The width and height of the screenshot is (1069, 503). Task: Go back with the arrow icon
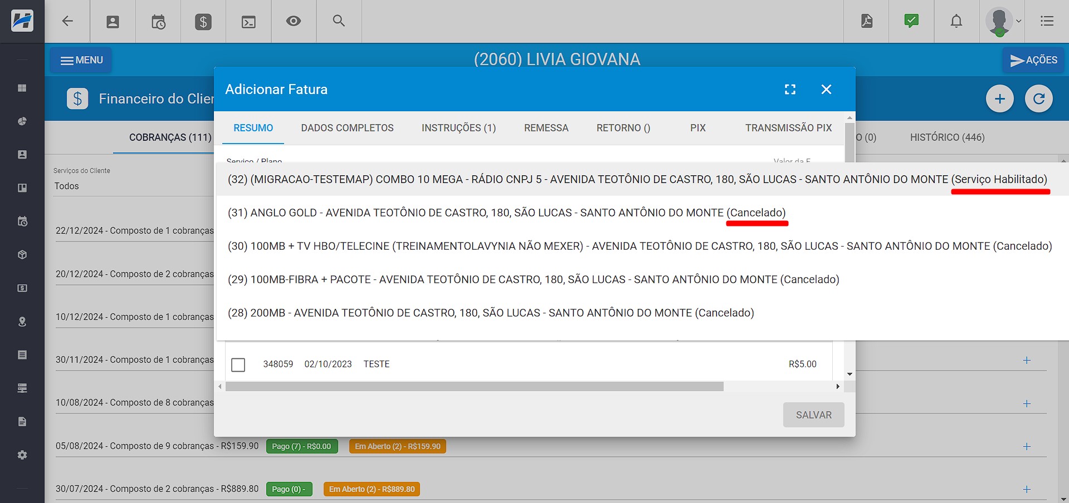(67, 21)
